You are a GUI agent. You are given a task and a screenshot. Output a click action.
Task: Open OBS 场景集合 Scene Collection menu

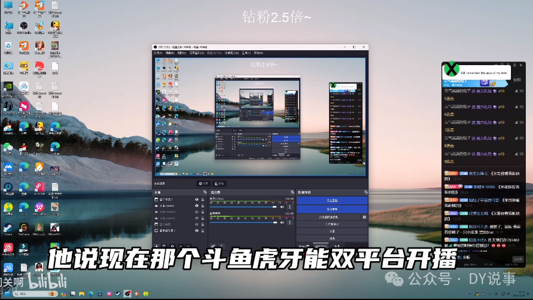pyautogui.click(x=232, y=53)
